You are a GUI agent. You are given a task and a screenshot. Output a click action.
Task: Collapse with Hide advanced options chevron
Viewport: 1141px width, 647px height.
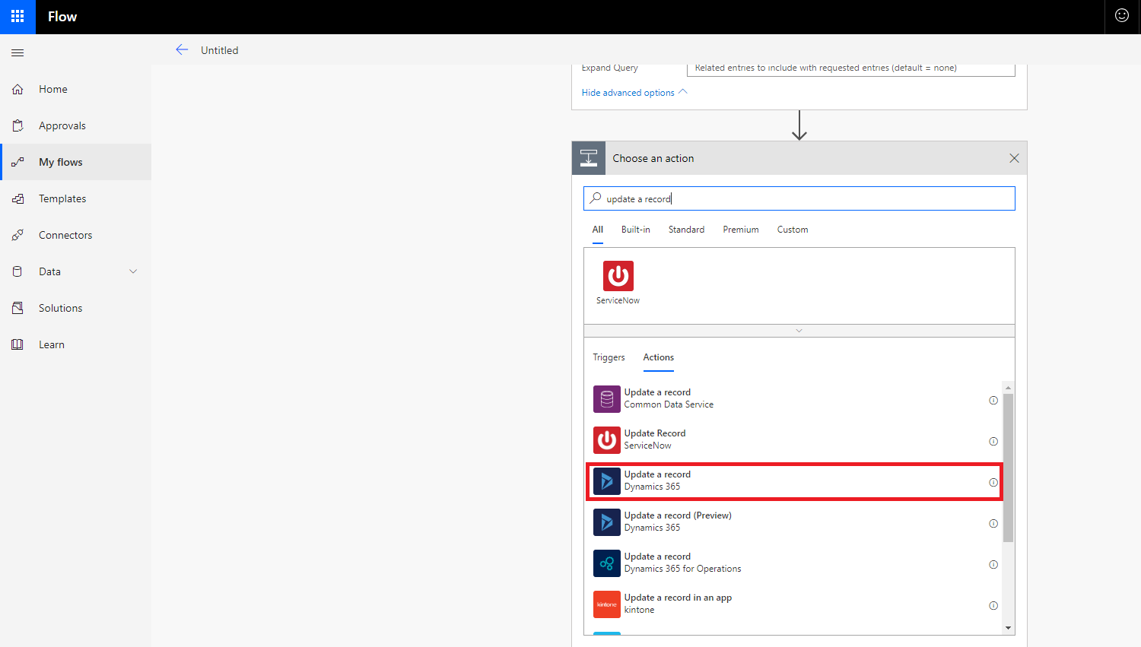coord(683,92)
